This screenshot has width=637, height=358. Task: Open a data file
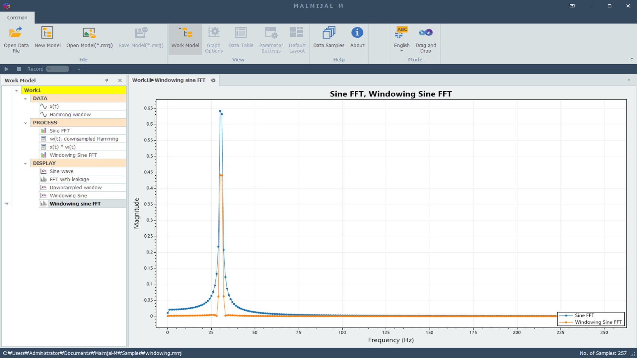click(x=16, y=39)
